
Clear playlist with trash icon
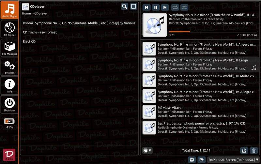[253, 150]
